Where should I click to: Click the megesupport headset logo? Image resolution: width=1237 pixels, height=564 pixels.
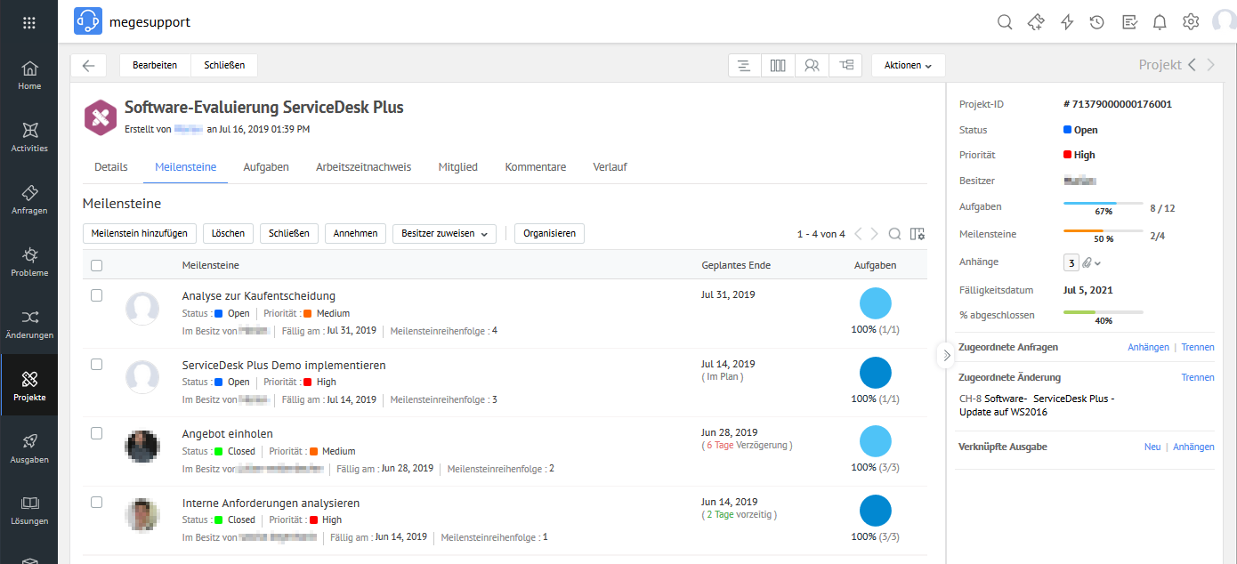[88, 21]
